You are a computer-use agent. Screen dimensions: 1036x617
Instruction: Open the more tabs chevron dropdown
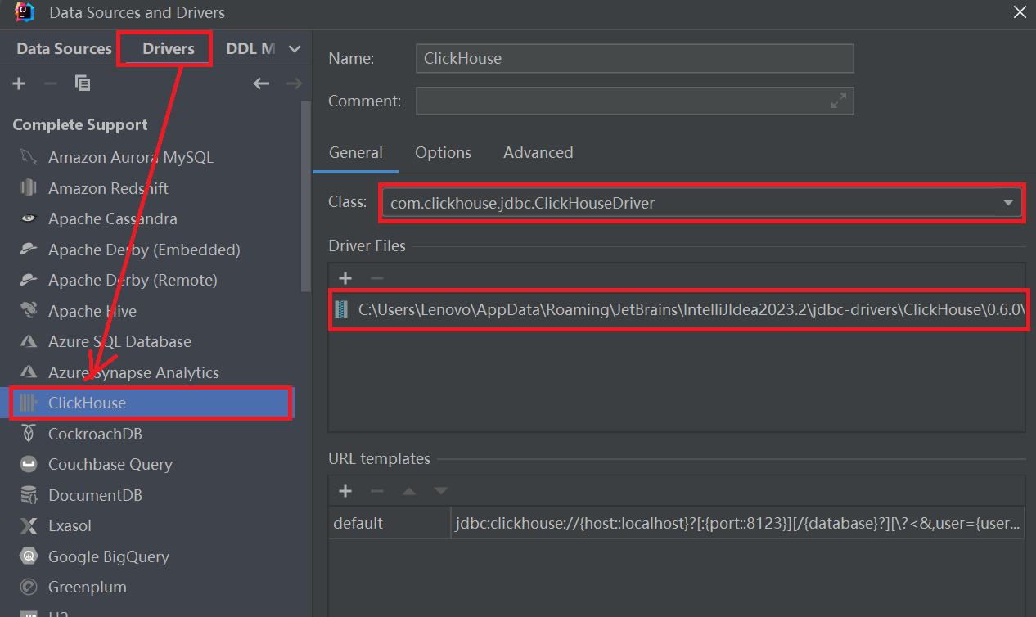pos(295,49)
